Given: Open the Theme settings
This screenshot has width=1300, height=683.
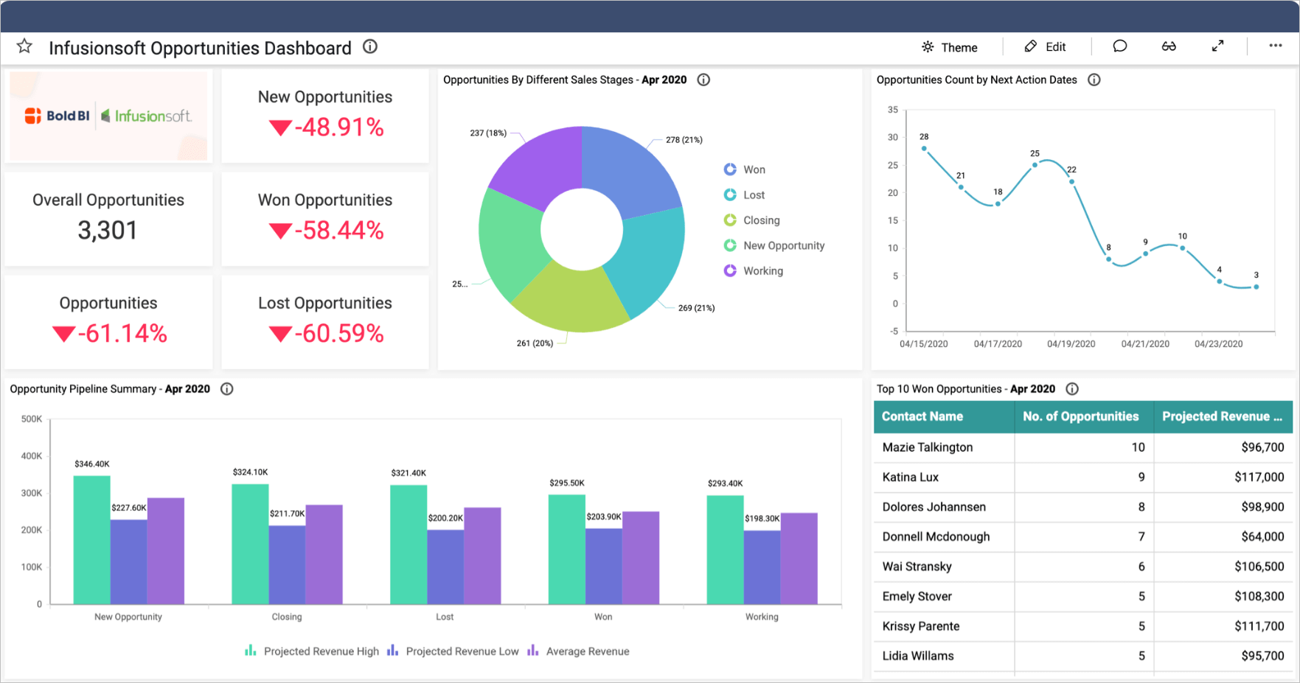Looking at the screenshot, I should [949, 47].
